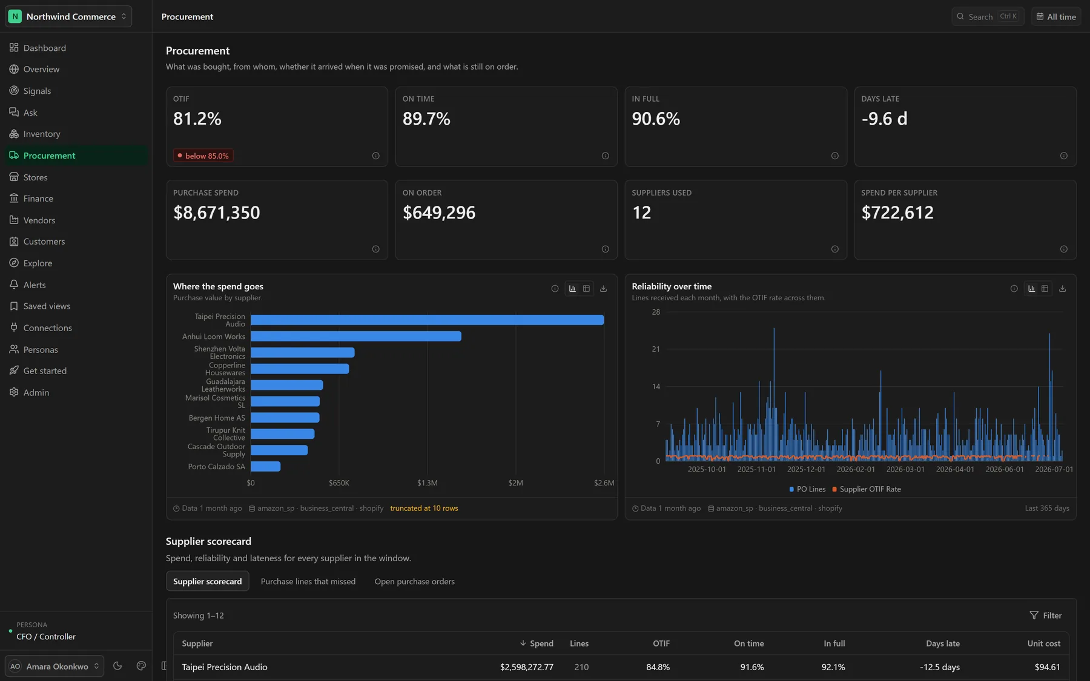Toggle the Supplier OTIF Rate legend series
The image size is (1090, 681).
(867, 489)
